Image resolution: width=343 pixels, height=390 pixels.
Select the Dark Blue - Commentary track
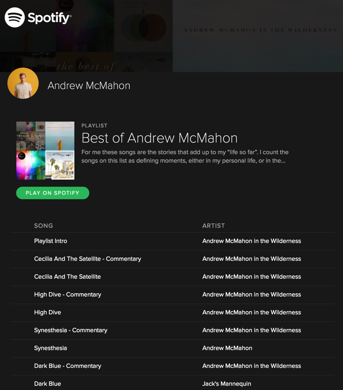click(x=68, y=366)
